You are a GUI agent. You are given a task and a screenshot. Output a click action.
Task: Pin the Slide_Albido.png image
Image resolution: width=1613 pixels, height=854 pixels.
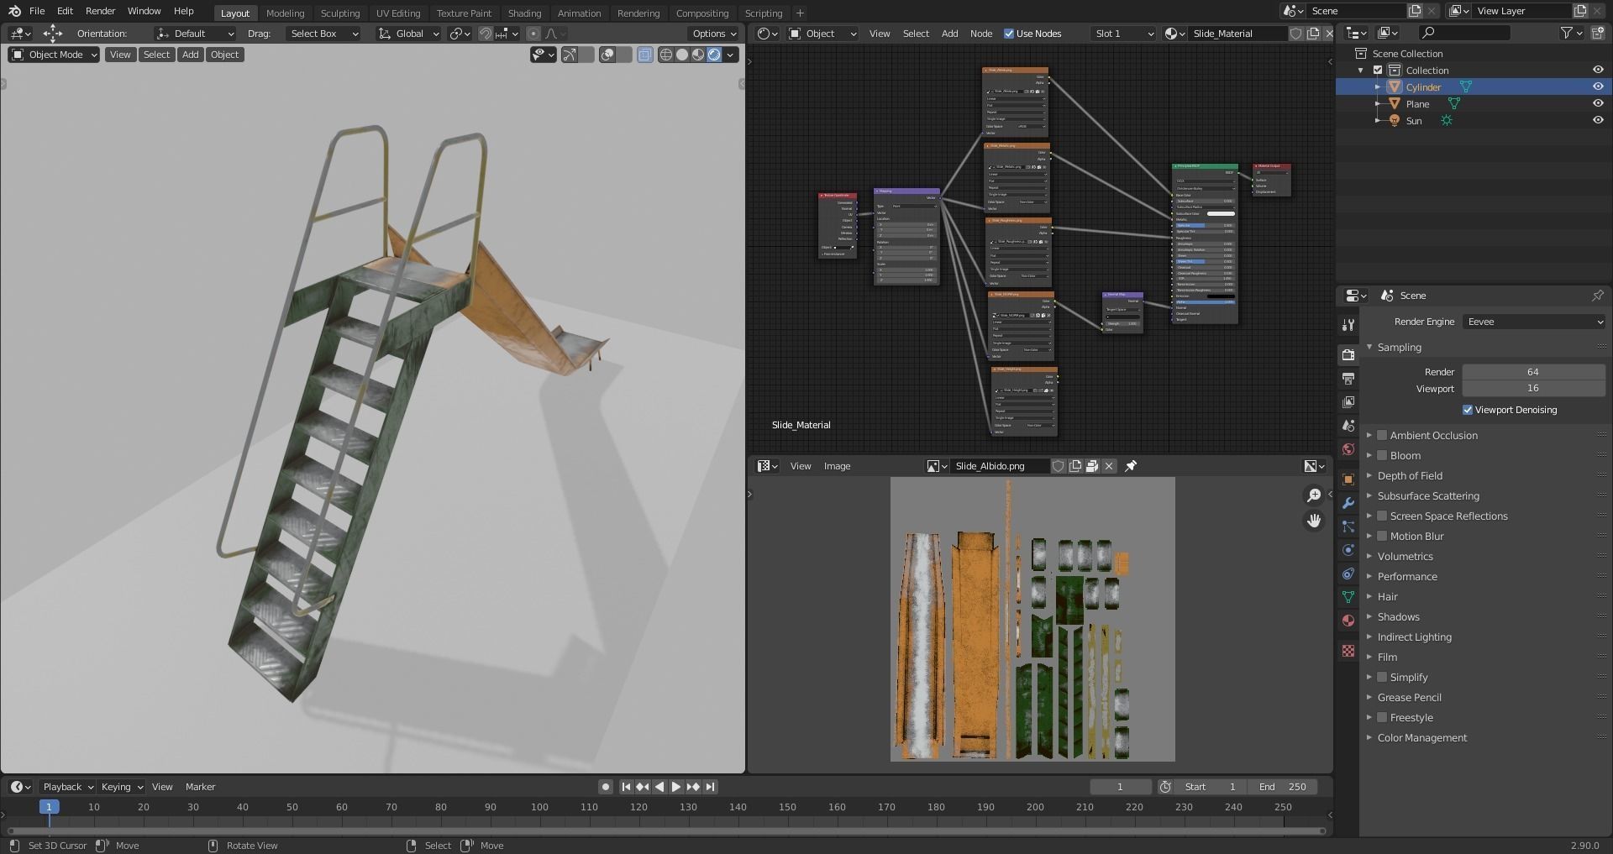[1131, 466]
